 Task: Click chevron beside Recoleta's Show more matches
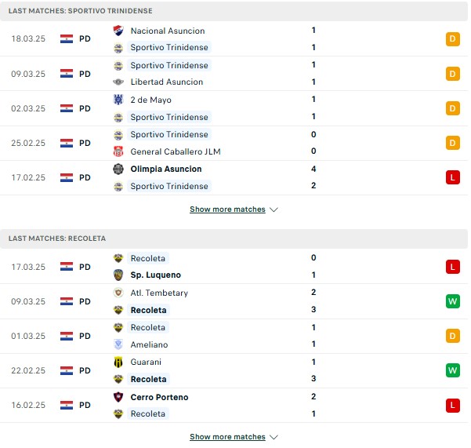click(274, 437)
